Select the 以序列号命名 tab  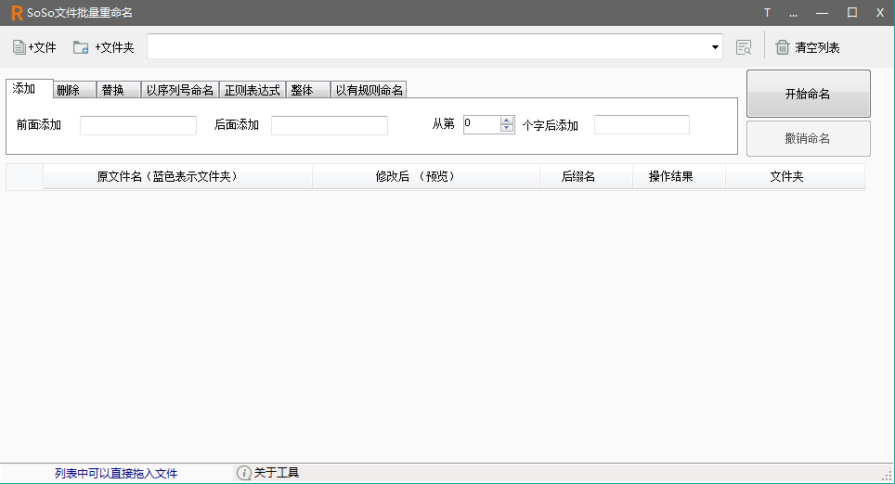180,90
